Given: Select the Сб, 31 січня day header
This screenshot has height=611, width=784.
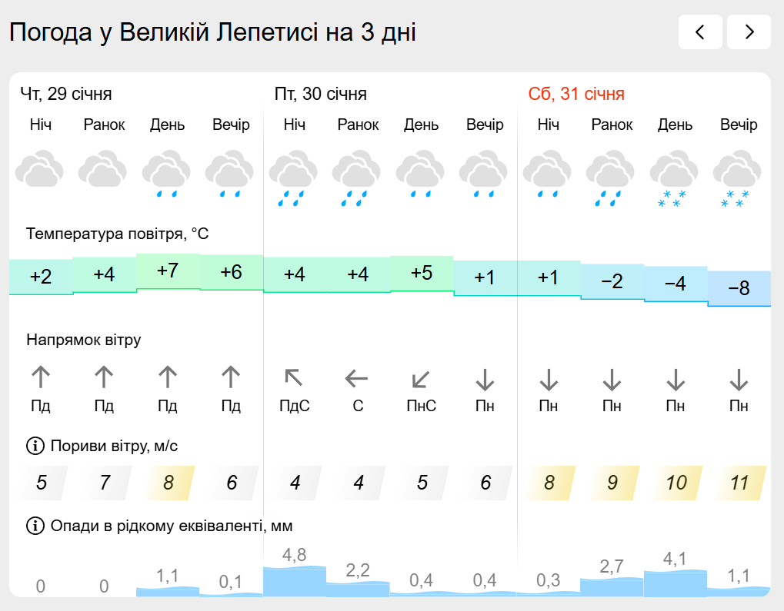Looking at the screenshot, I should (576, 95).
